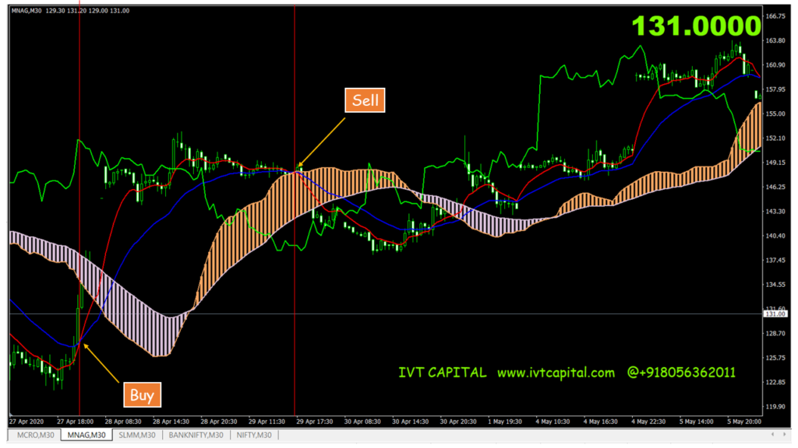Screen dimensions: 798x448
Task: Click the 131.00 current price label
Action: (x=775, y=314)
